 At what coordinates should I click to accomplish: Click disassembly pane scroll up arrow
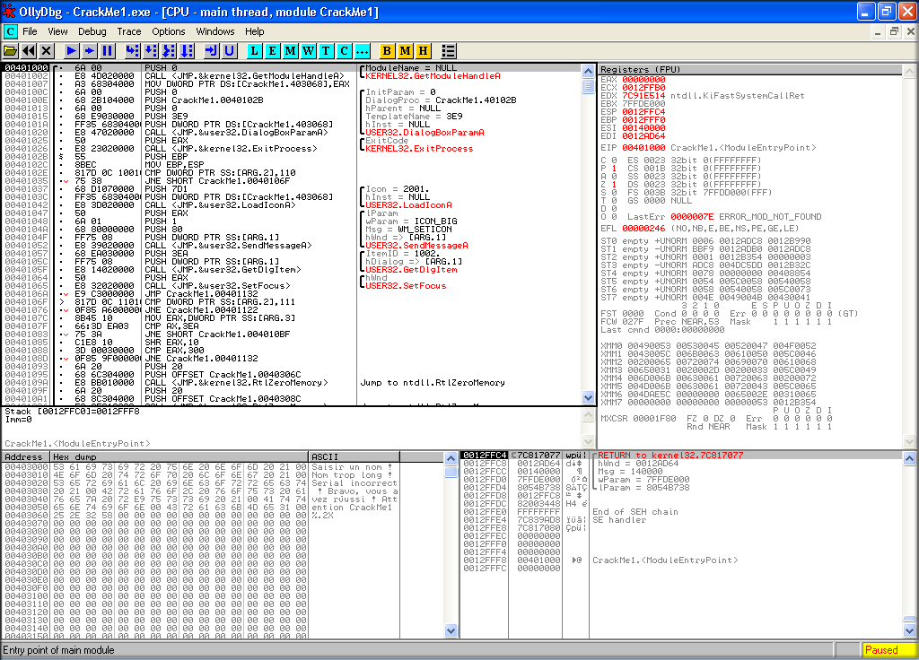click(589, 71)
